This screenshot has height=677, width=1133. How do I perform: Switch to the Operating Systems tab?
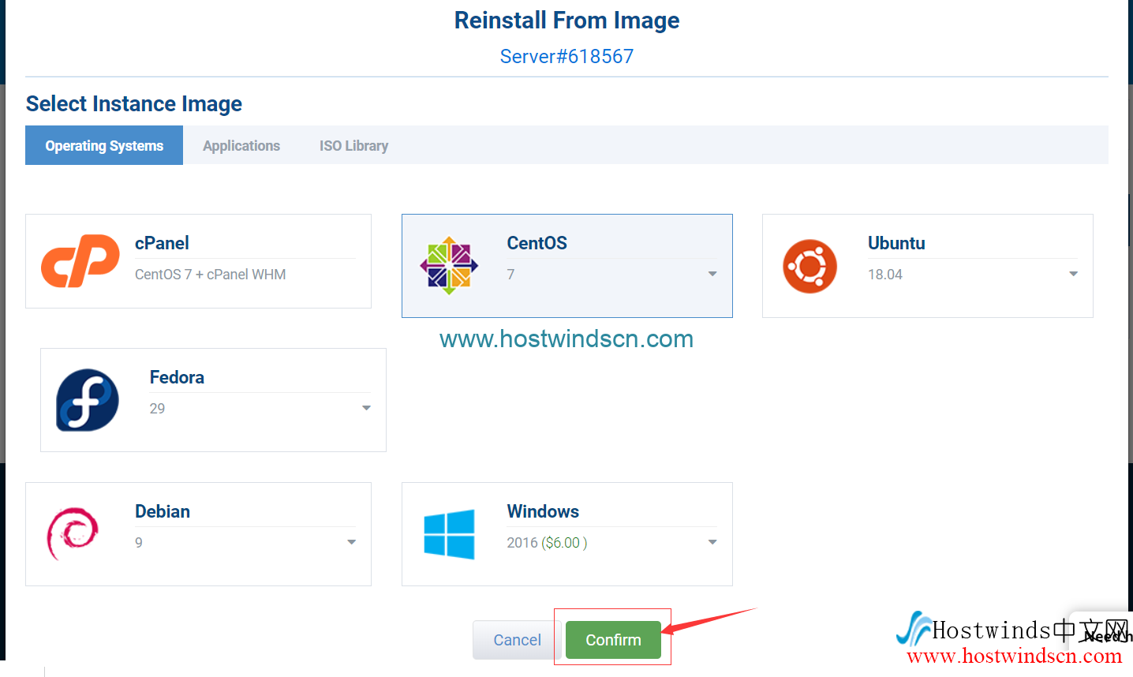[104, 145]
